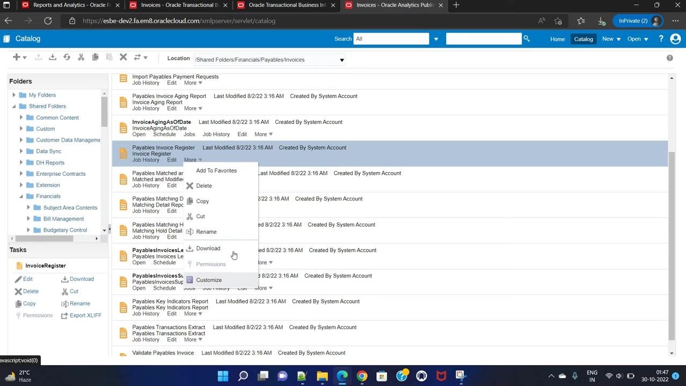Open the Search scope All dropdown
Screen dimensions: 686x386
coord(436,39)
